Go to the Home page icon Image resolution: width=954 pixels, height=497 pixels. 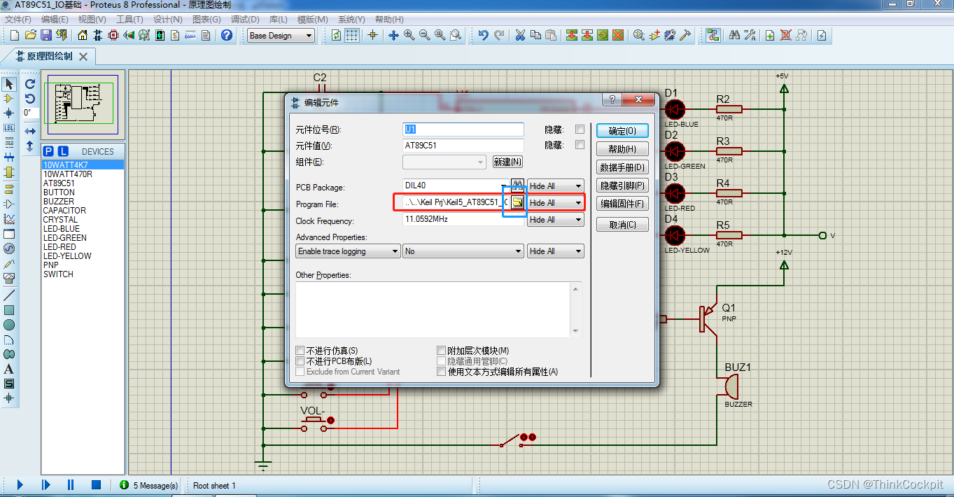tap(83, 35)
